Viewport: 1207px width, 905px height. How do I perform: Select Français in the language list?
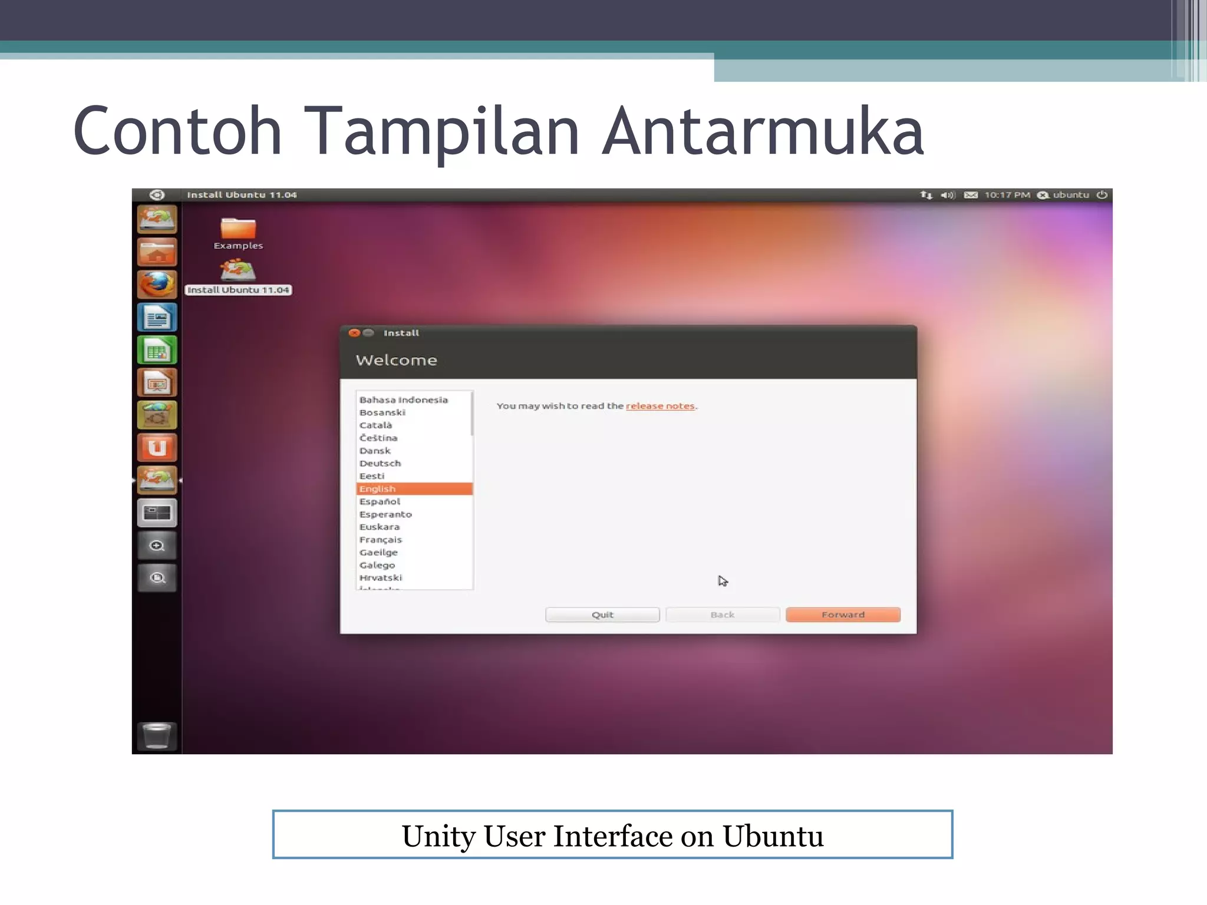(x=414, y=540)
